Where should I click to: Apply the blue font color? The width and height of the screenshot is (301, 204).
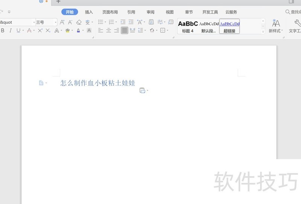[x=78, y=30]
